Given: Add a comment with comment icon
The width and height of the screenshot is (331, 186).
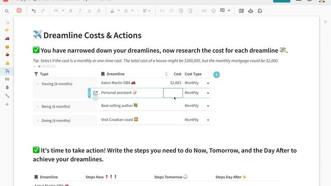Looking at the screenshot, I should [222, 10].
